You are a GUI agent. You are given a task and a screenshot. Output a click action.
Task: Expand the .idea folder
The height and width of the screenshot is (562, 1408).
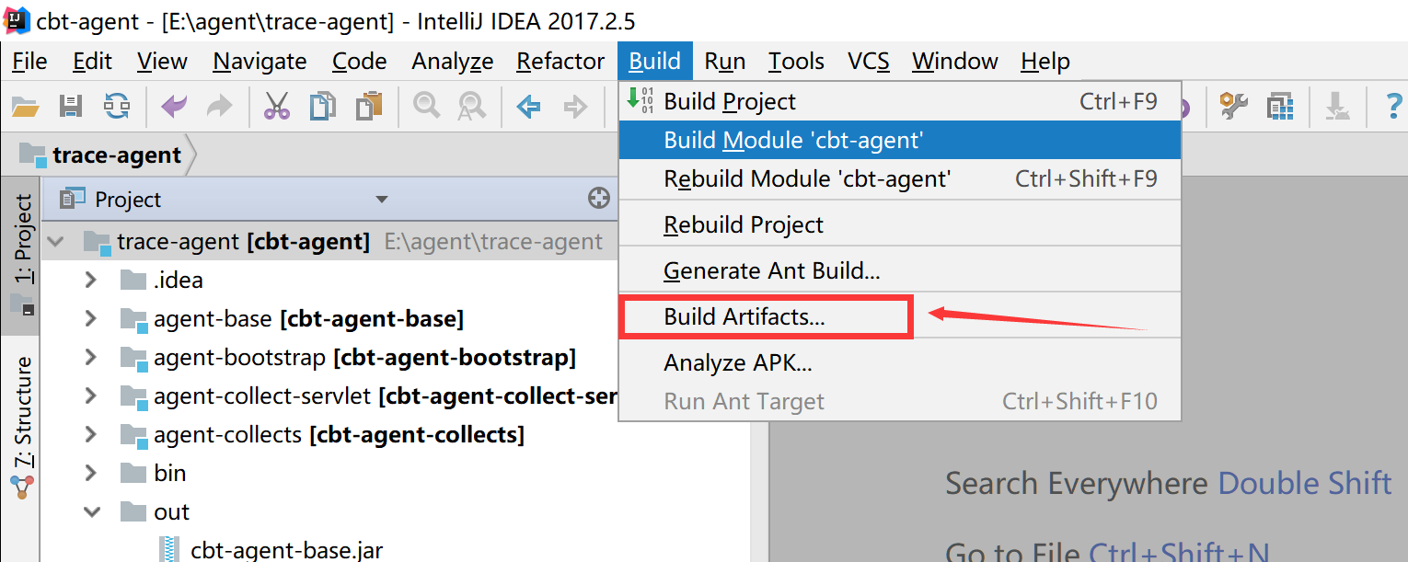tap(90, 280)
